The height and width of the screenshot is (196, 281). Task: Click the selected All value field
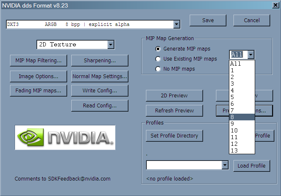(x=239, y=54)
